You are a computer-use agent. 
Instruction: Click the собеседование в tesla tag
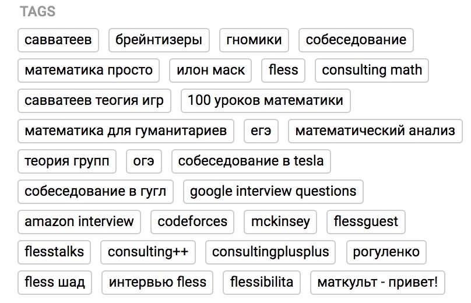[251, 161]
